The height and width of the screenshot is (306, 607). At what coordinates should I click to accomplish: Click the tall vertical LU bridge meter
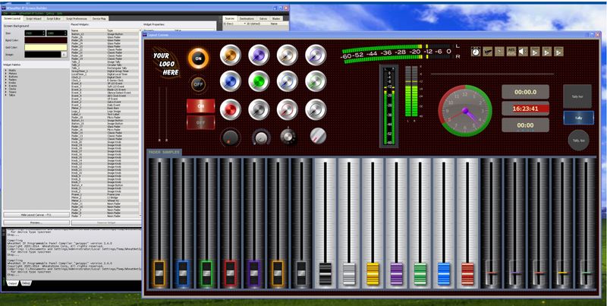(388, 106)
